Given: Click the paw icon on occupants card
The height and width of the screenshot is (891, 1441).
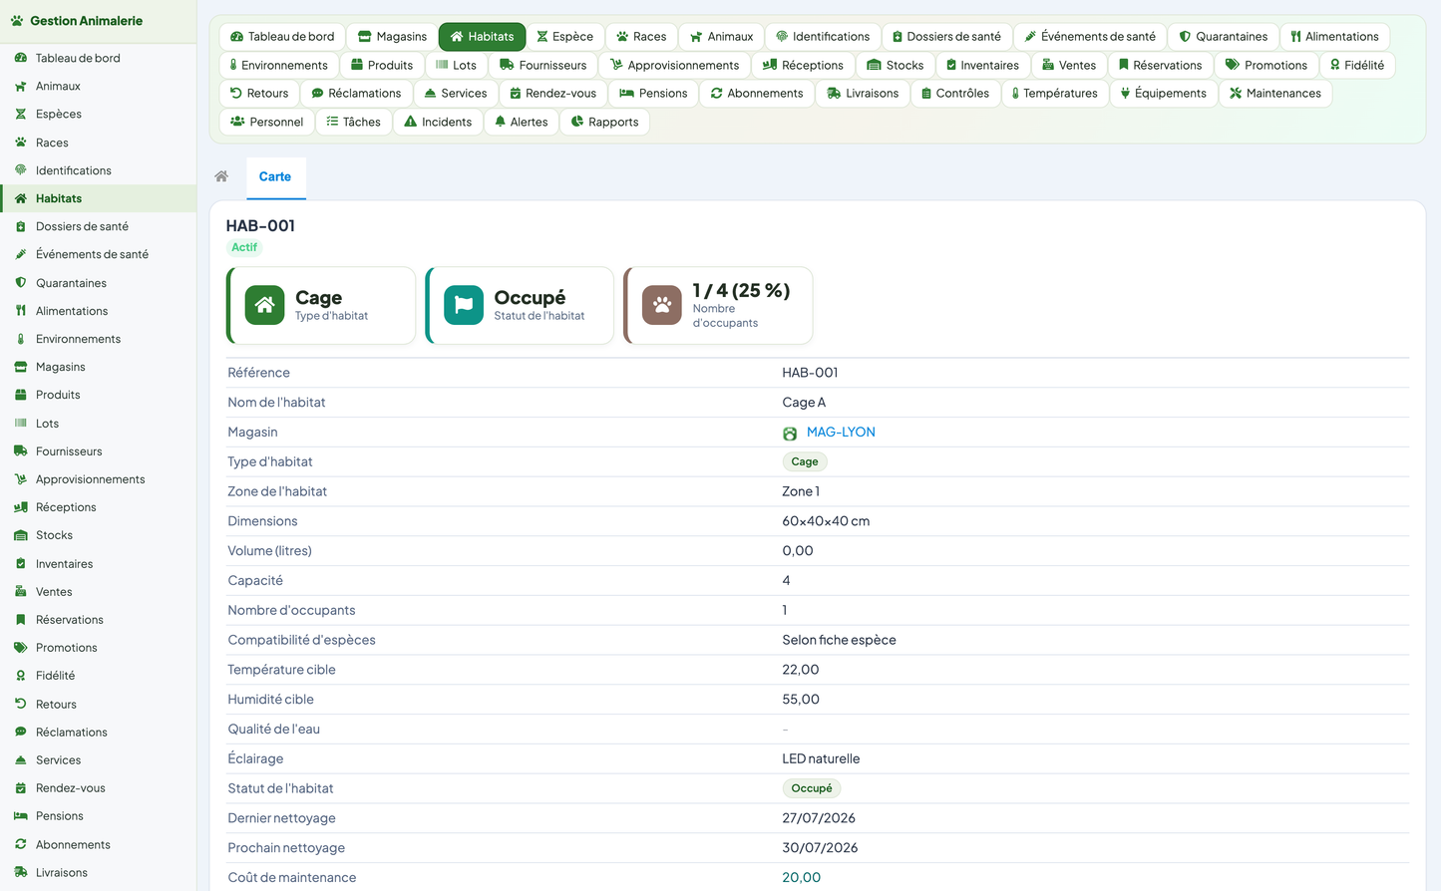Looking at the screenshot, I should 662,305.
